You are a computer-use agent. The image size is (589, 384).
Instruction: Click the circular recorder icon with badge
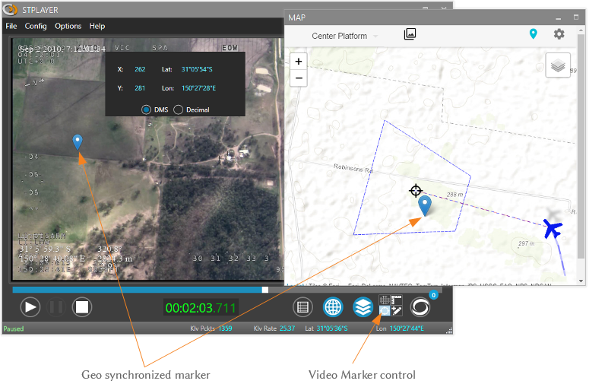pos(420,307)
